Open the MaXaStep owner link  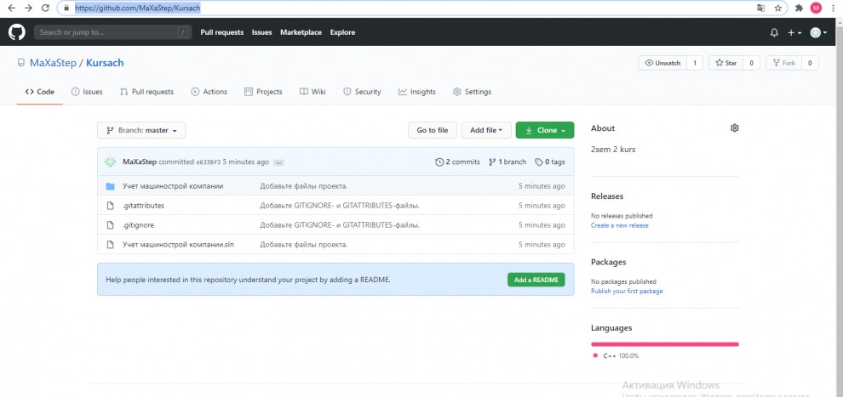click(x=53, y=63)
